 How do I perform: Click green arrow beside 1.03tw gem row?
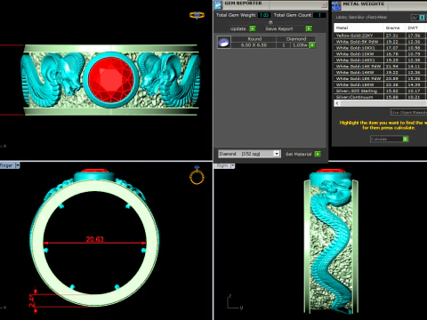pos(312,45)
